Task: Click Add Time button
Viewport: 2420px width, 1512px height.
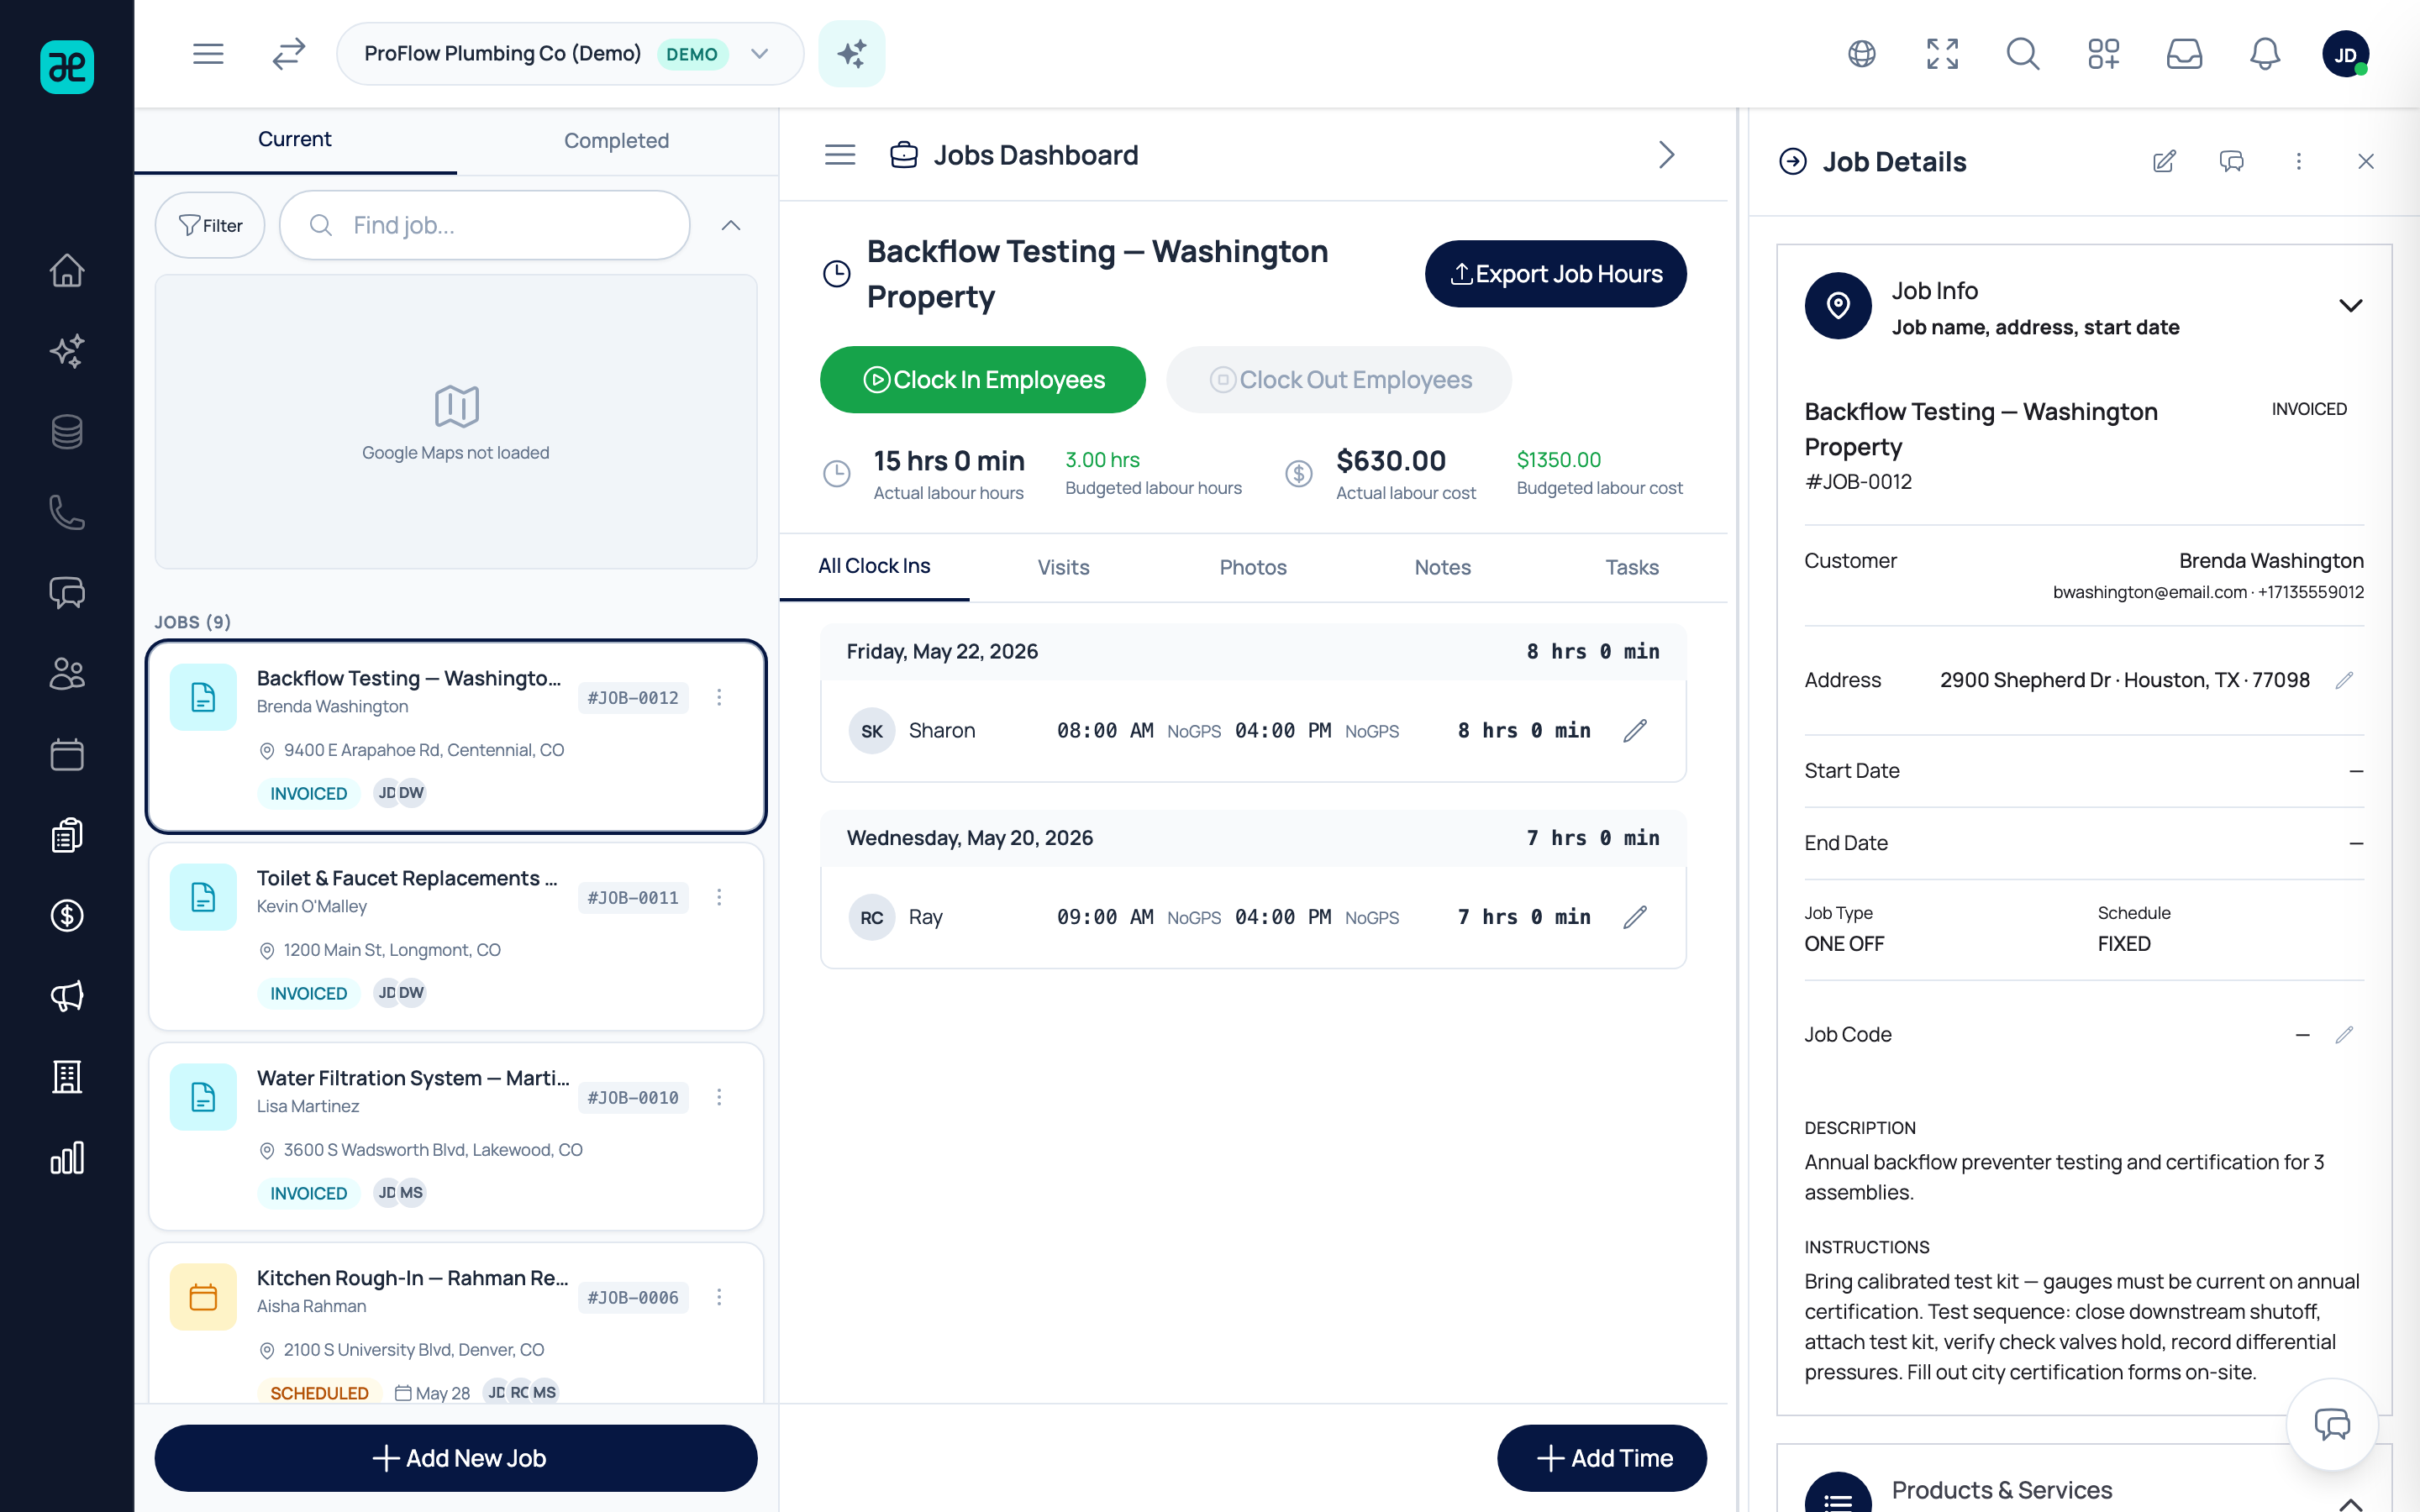Action: (1602, 1458)
